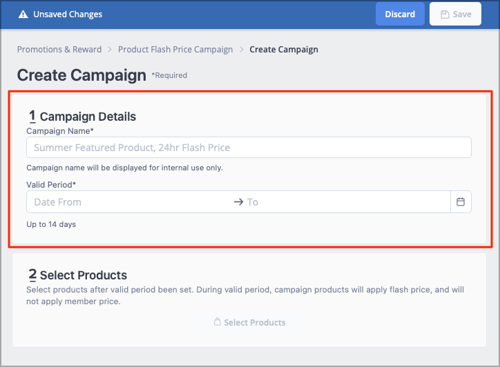The width and height of the screenshot is (500, 367).
Task: Click the Valid Period label
Action: pyautogui.click(x=51, y=185)
